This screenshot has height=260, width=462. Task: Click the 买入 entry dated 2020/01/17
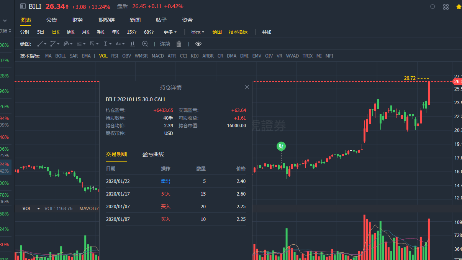coord(165,194)
